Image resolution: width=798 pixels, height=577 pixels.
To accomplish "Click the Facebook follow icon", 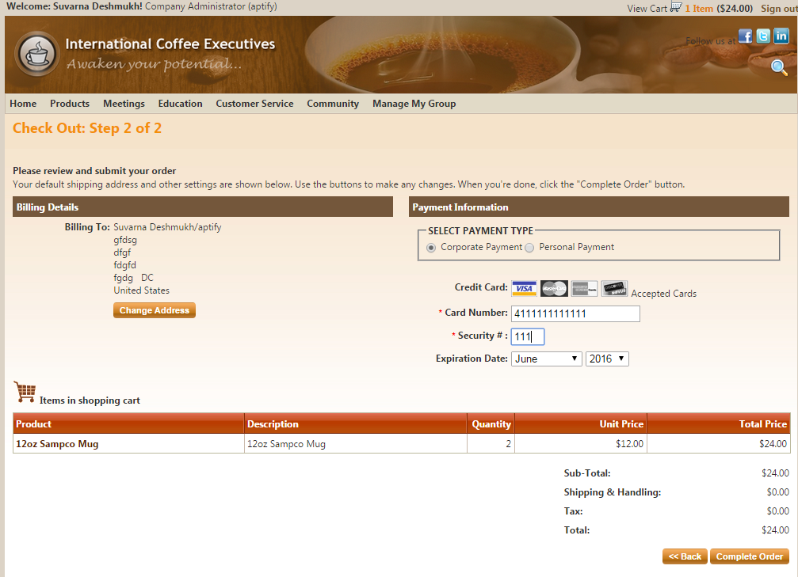I will pos(746,36).
